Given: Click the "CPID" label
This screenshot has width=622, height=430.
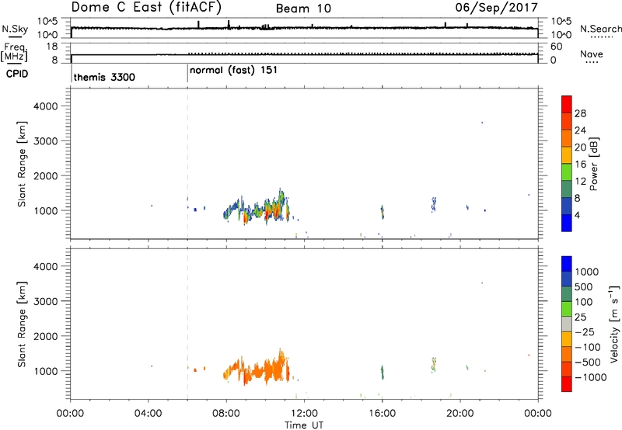Looking at the screenshot, I should (17, 74).
